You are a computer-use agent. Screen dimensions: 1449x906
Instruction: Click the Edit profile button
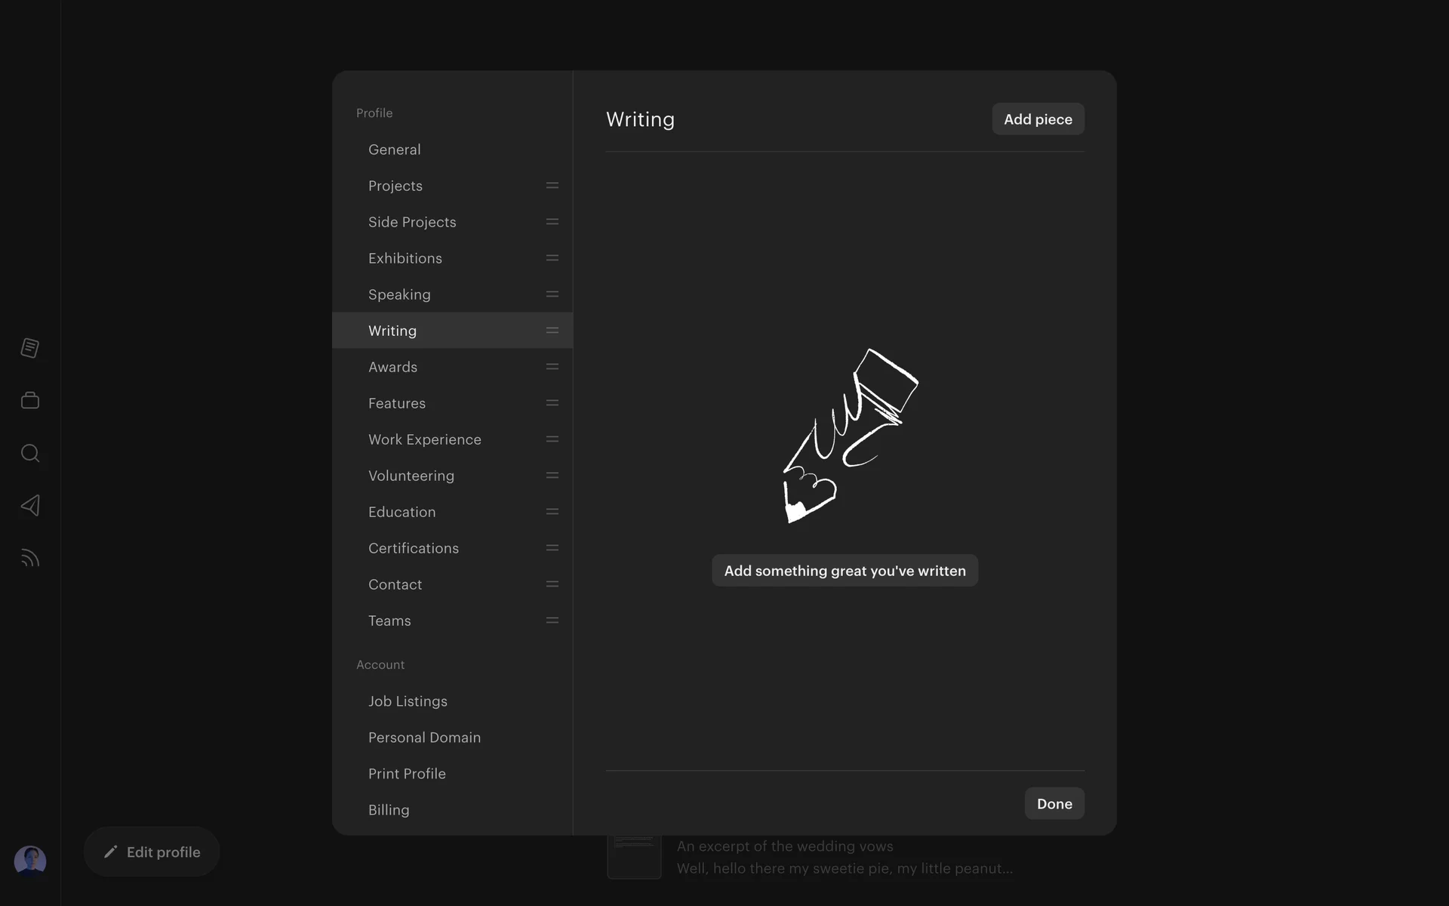point(152,852)
